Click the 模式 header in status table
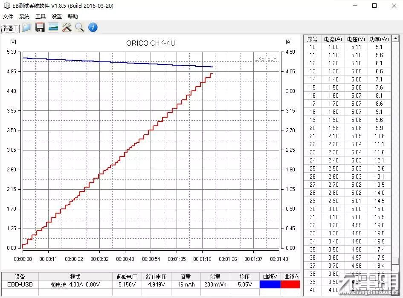The width and height of the screenshot is (403, 298). (75, 277)
